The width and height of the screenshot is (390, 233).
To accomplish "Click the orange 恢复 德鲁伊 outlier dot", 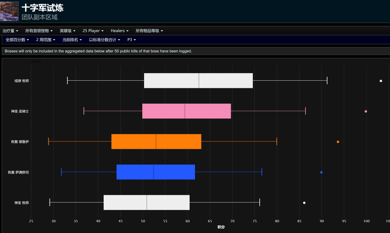I will point(338,142).
